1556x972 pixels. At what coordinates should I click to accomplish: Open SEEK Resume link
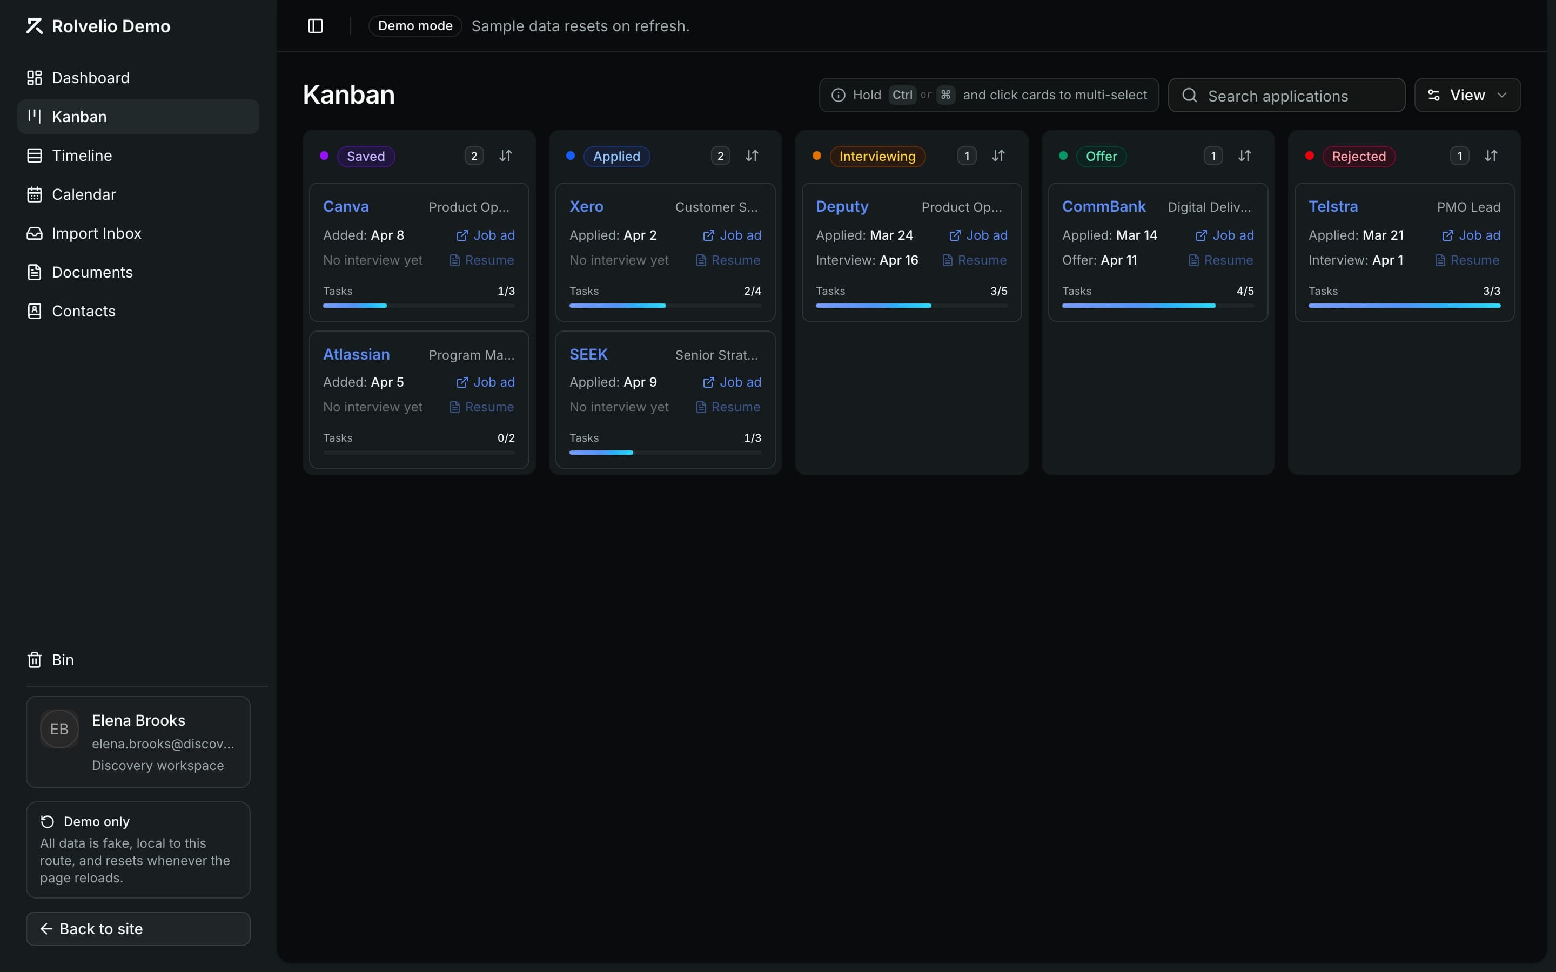click(728, 407)
